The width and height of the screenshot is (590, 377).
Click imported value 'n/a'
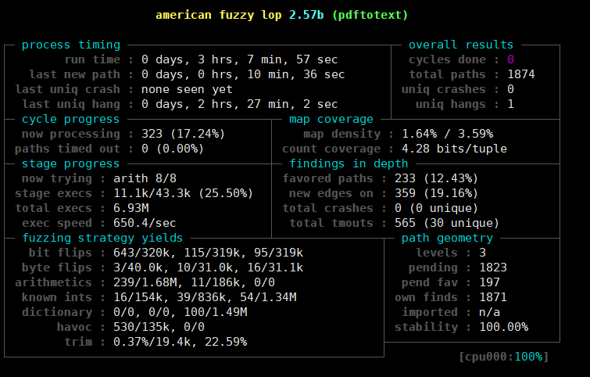(x=489, y=312)
